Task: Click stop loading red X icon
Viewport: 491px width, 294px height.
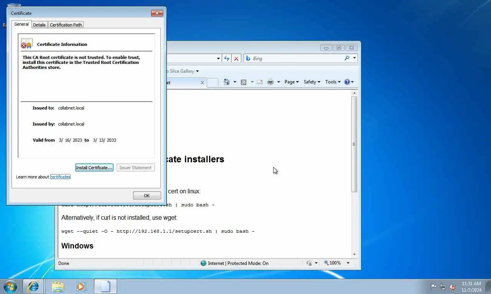Action: click(x=236, y=59)
